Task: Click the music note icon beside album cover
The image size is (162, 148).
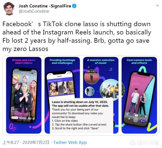Action: click(x=111, y=69)
